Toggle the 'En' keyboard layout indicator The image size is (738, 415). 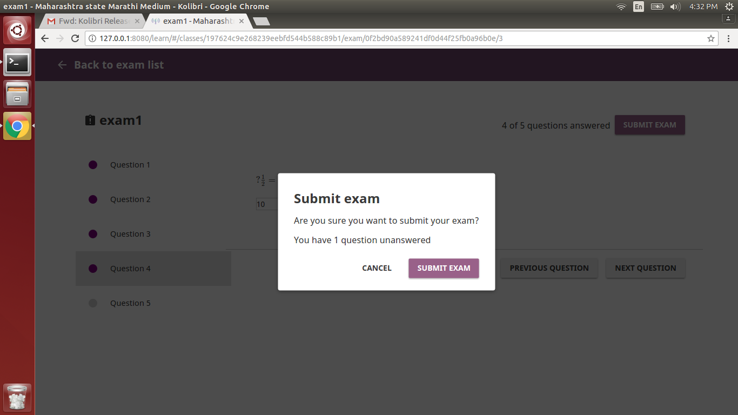(638, 7)
